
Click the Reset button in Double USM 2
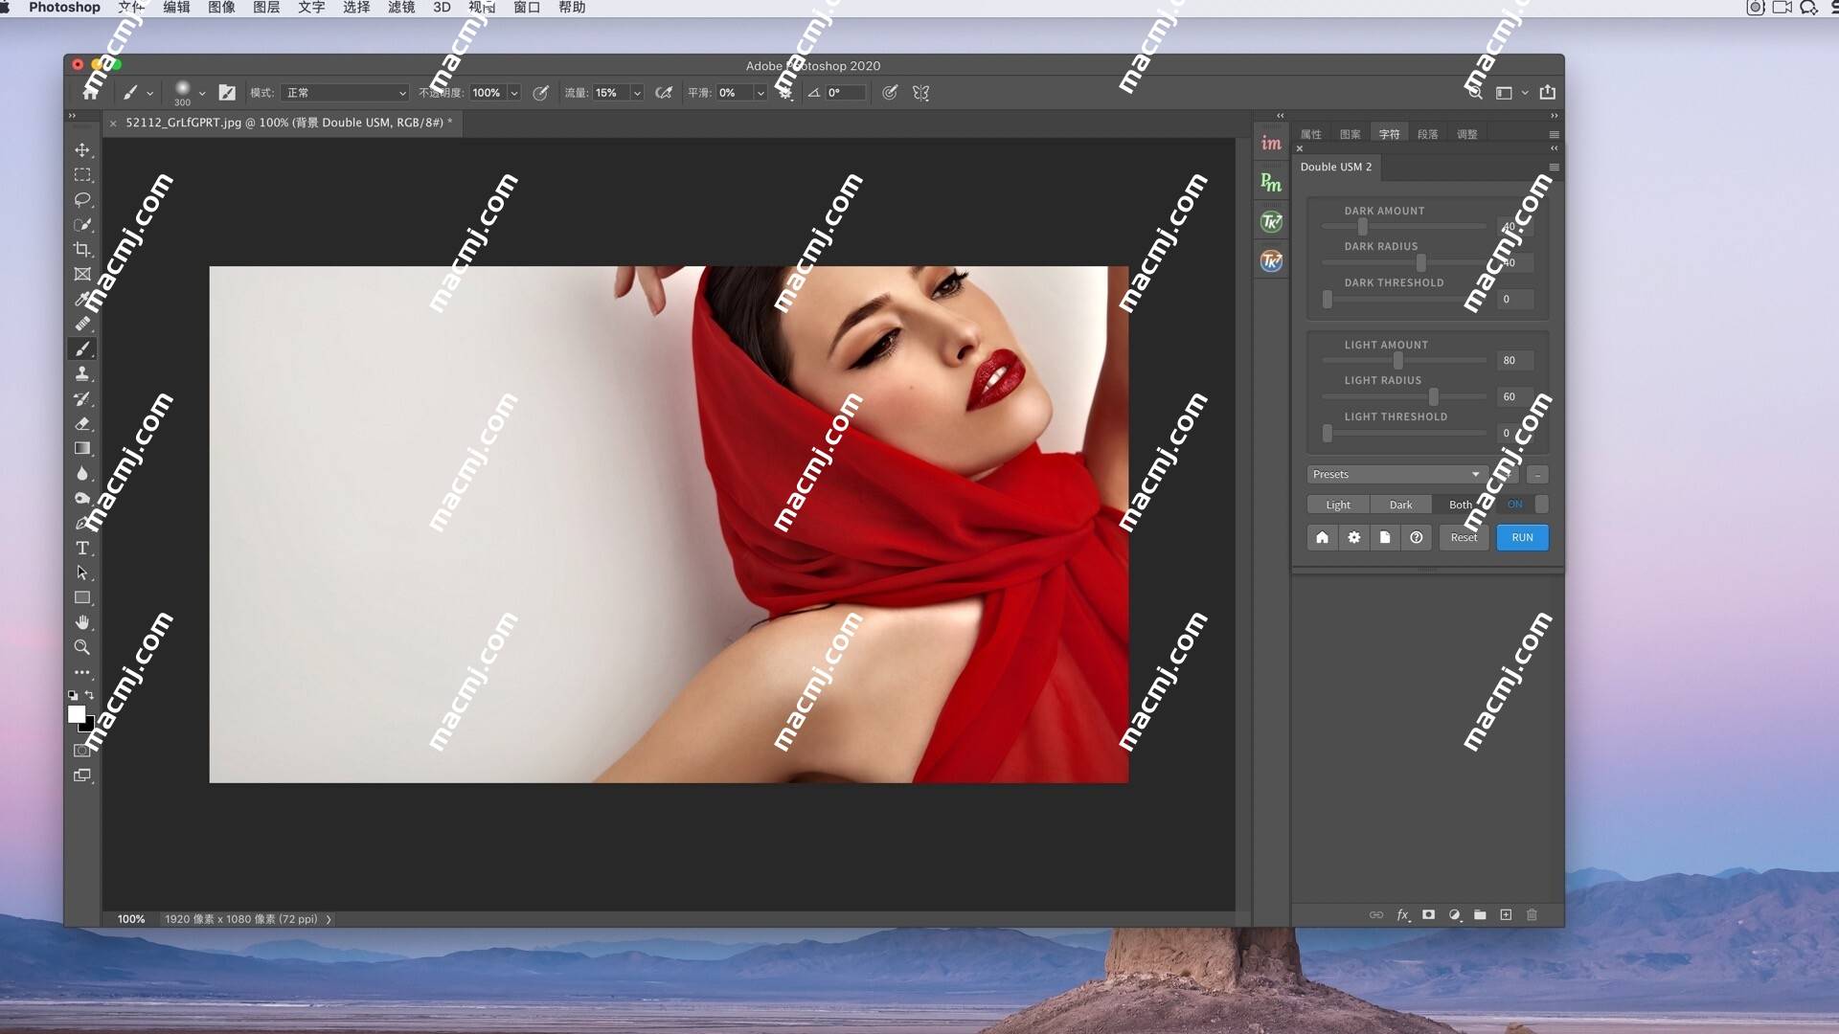[1463, 536]
